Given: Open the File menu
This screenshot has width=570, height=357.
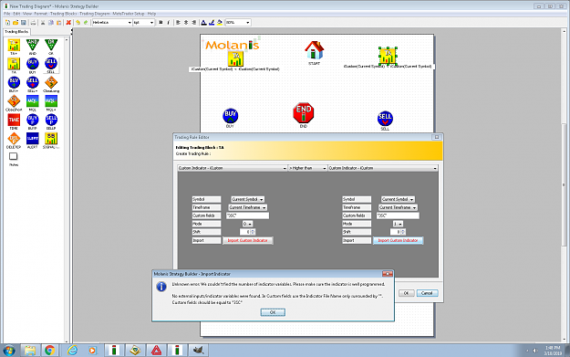Looking at the screenshot, I should [7, 14].
